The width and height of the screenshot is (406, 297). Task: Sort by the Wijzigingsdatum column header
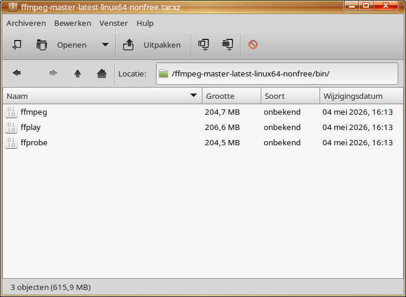(x=361, y=96)
